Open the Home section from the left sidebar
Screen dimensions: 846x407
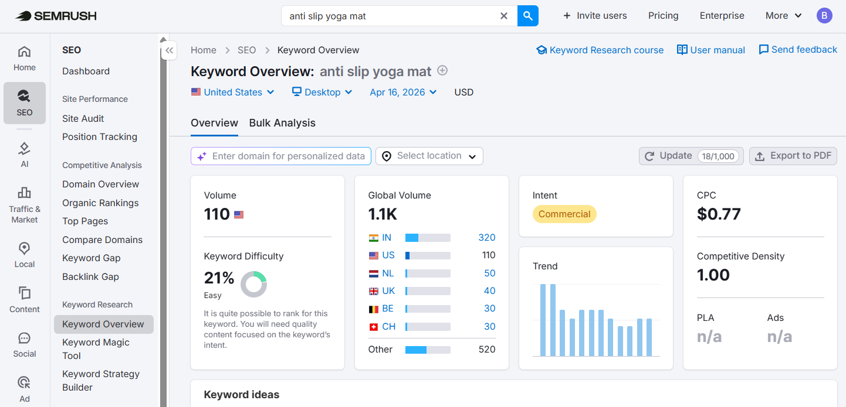[24, 57]
